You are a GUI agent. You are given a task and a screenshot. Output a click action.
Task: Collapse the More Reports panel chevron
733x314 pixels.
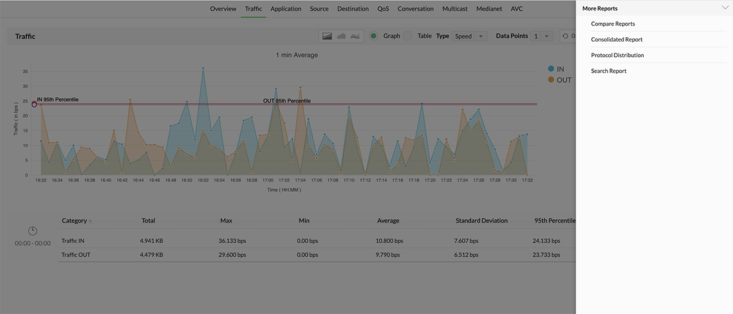[724, 9]
